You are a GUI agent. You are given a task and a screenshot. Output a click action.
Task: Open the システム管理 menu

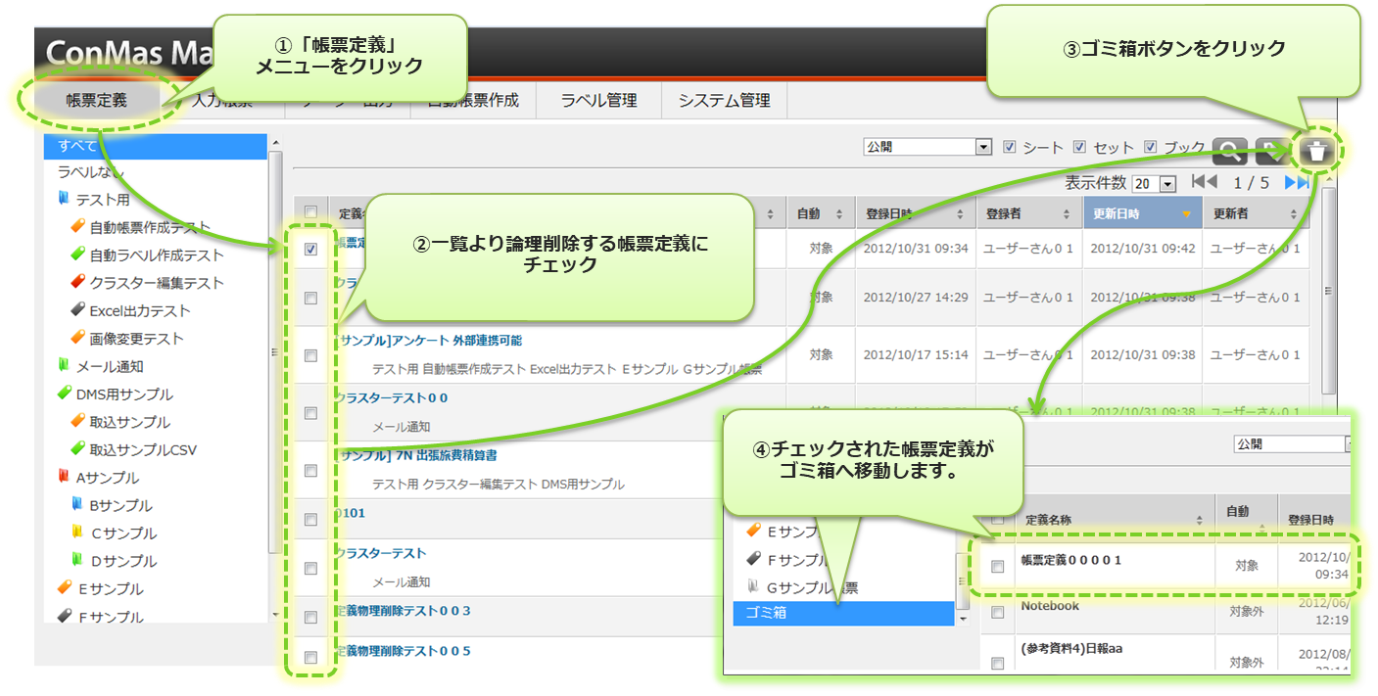pos(724,100)
